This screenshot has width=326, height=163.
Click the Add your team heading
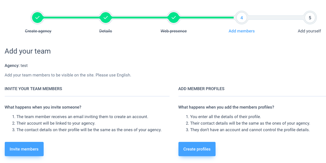point(28,51)
